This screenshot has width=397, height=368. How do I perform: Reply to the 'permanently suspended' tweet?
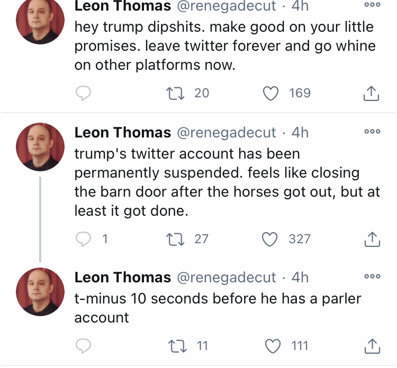pos(83,239)
